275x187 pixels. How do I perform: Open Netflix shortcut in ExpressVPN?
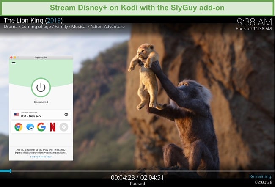53,127
